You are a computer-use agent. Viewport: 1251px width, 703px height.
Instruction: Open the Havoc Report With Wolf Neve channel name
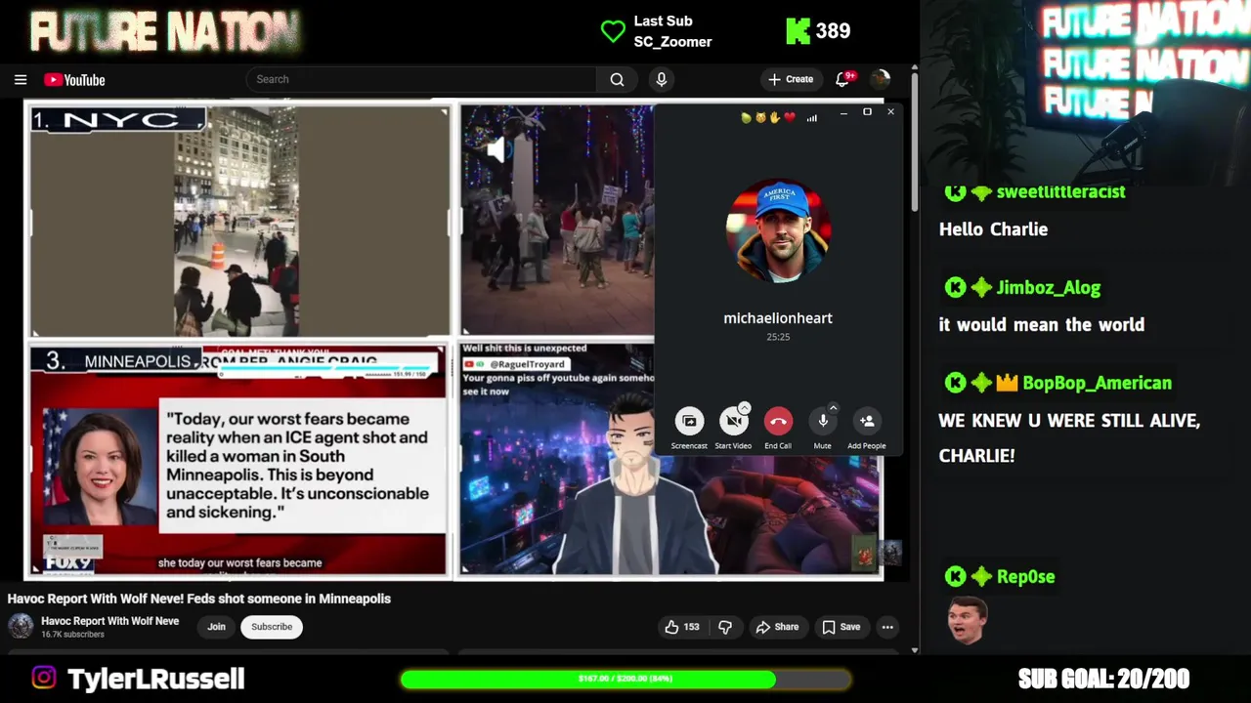pyautogui.click(x=109, y=621)
